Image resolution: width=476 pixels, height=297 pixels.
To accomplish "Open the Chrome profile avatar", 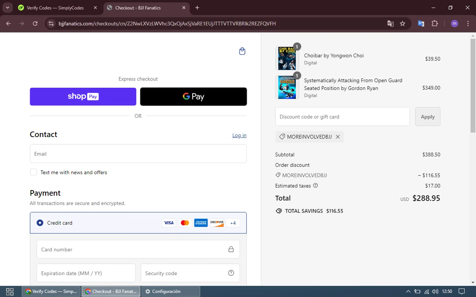I will pyautogui.click(x=454, y=23).
